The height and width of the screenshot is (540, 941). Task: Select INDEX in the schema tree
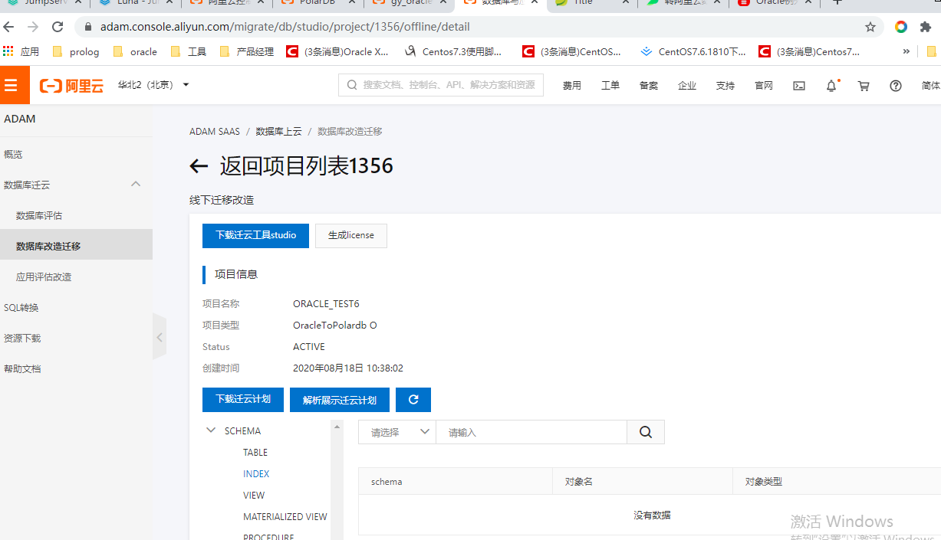pos(256,474)
